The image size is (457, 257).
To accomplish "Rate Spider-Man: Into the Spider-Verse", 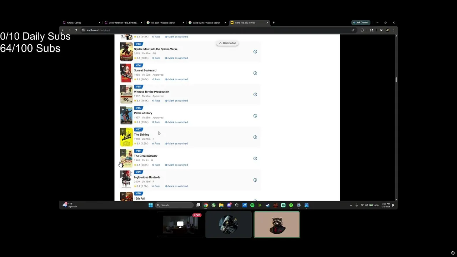I will click(156, 58).
